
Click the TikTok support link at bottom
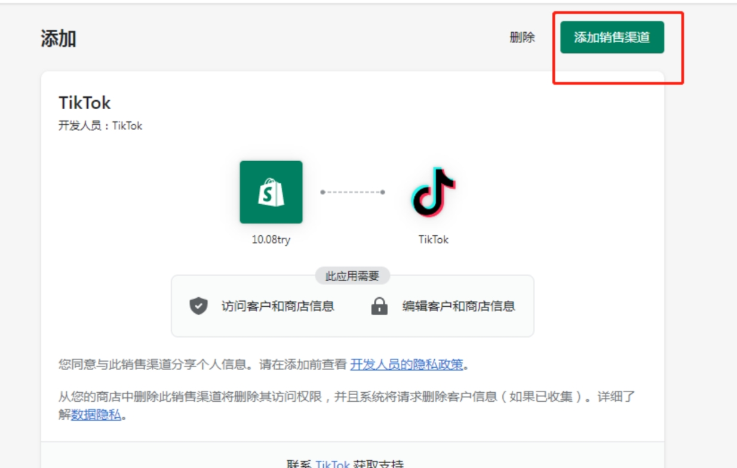coord(332,464)
